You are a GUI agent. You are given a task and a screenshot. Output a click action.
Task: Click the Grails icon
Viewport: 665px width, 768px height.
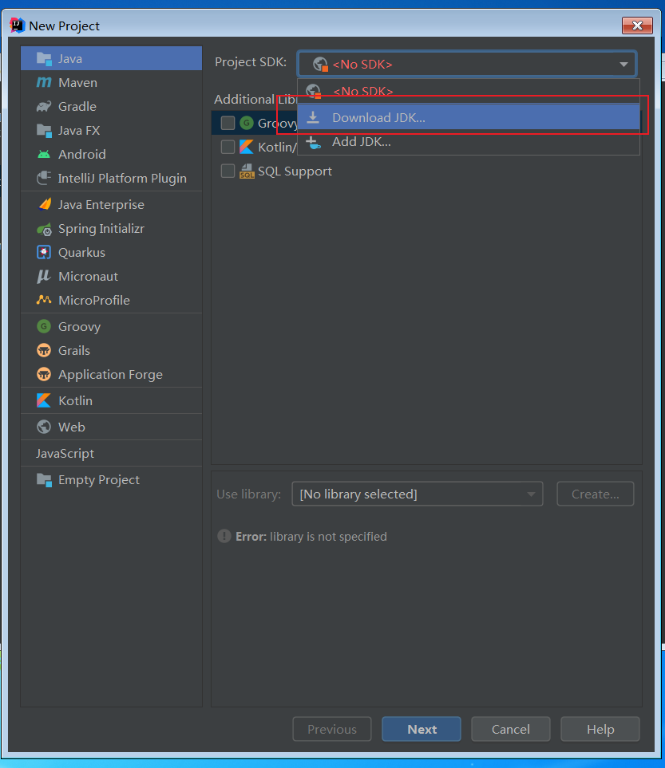(44, 350)
